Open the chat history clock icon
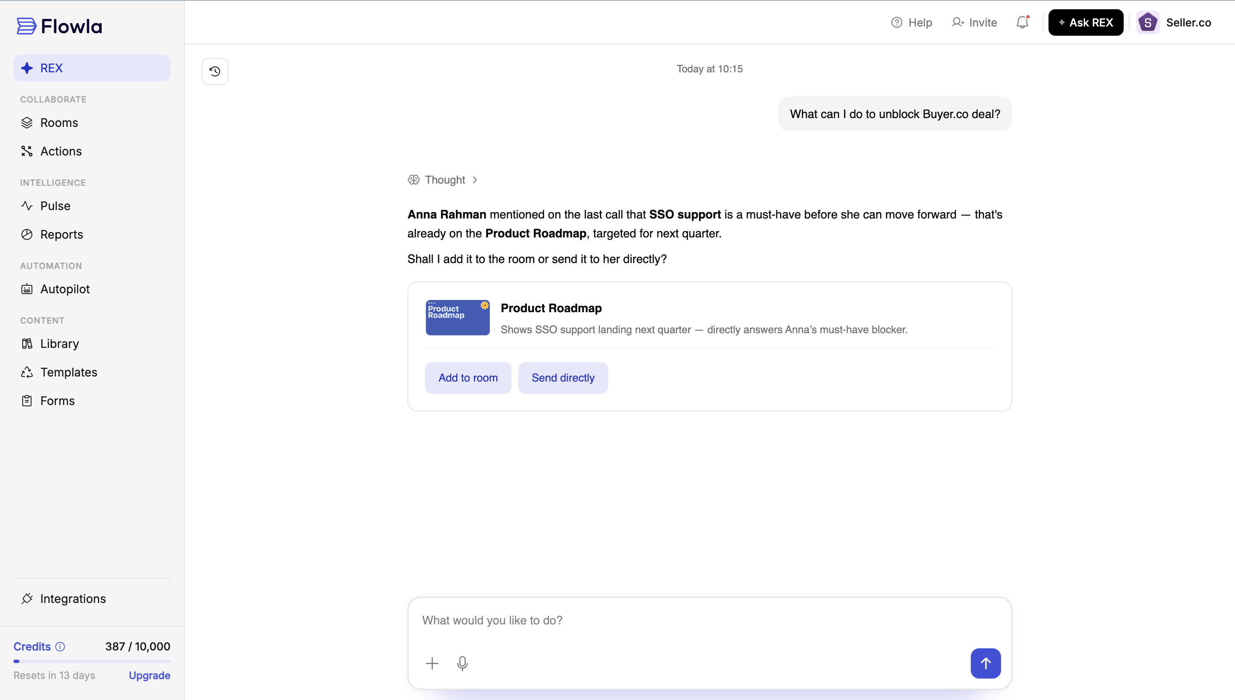 [x=215, y=71]
